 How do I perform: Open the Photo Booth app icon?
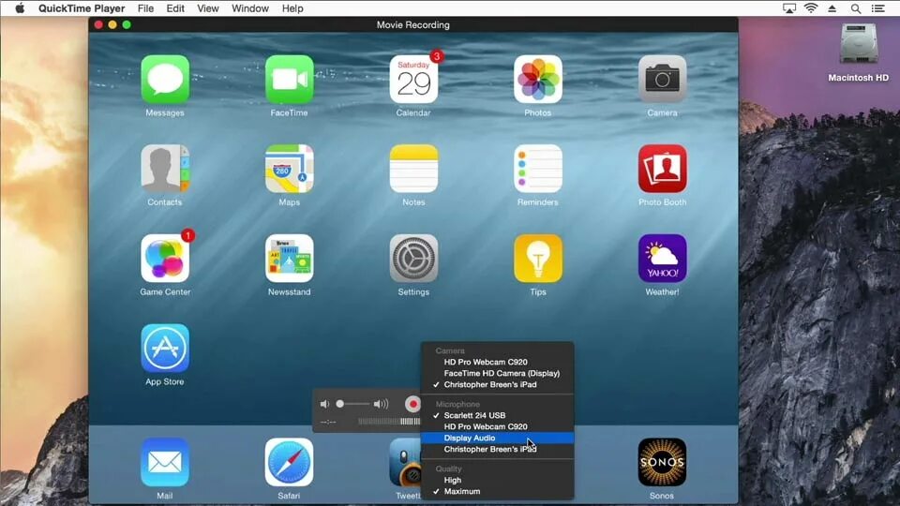click(x=663, y=169)
